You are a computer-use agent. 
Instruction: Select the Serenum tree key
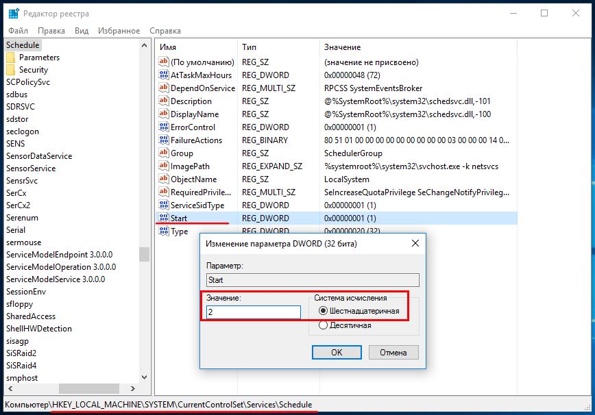click(23, 218)
